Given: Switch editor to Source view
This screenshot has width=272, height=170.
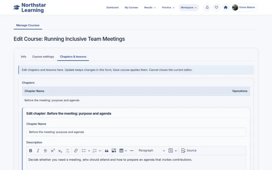Looking at the screenshot, I should (x=189, y=151).
